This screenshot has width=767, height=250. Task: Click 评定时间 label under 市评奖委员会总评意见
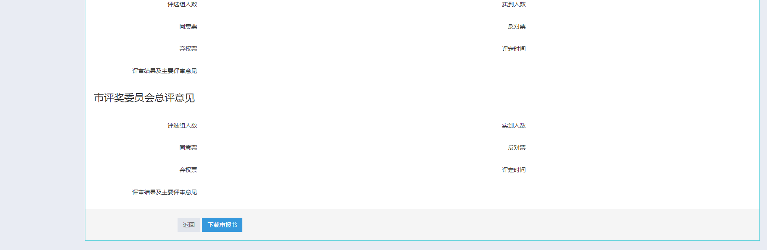514,170
